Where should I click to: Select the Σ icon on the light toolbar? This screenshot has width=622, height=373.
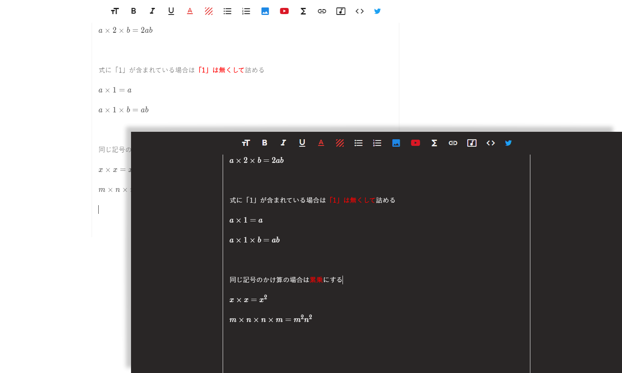[x=303, y=11]
